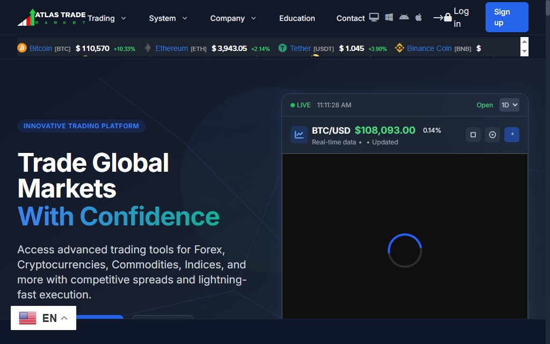Click the Bitcoin orange coin icon
Viewport: 550px width, 344px height.
[22, 48]
